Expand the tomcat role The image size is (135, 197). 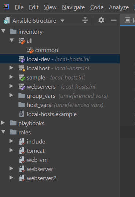[11, 150]
